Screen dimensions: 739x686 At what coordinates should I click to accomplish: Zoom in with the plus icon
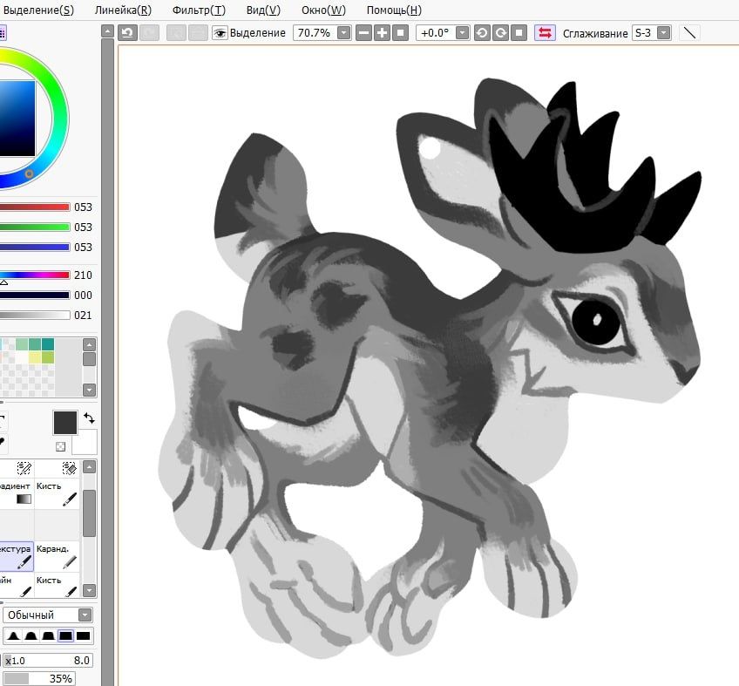click(383, 33)
